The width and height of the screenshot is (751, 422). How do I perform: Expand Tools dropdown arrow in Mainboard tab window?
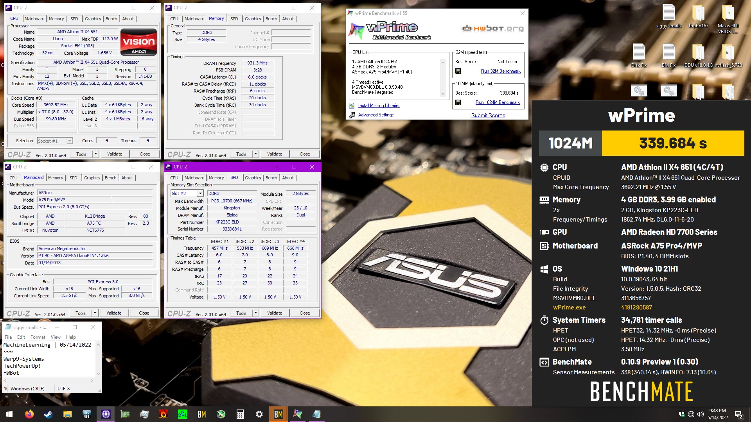coord(95,313)
